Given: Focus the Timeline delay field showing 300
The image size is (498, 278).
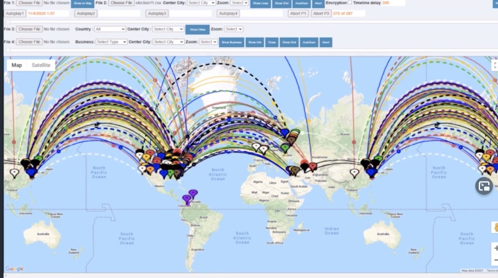Looking at the screenshot, I should coord(393,3).
